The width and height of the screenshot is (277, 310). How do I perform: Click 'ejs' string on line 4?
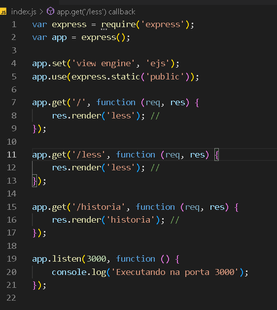coord(158,64)
